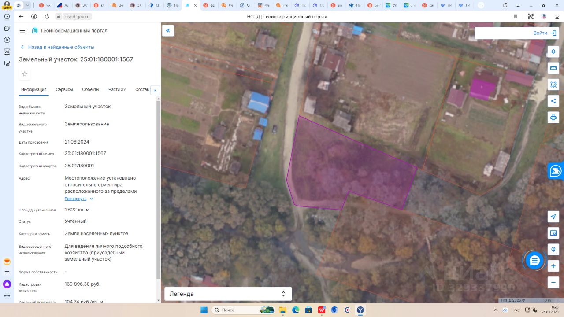Open browser history in the sidebar
Viewport: 564px width, 317px height.
coord(7,16)
